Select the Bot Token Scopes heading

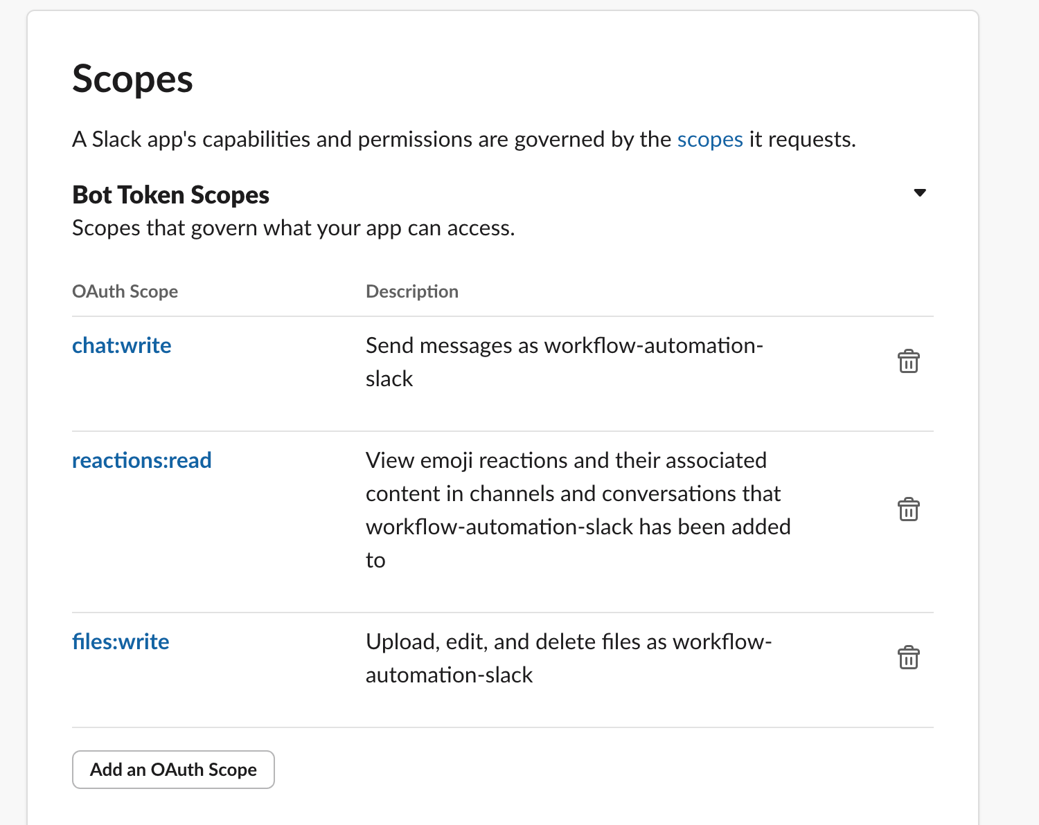pos(170,194)
